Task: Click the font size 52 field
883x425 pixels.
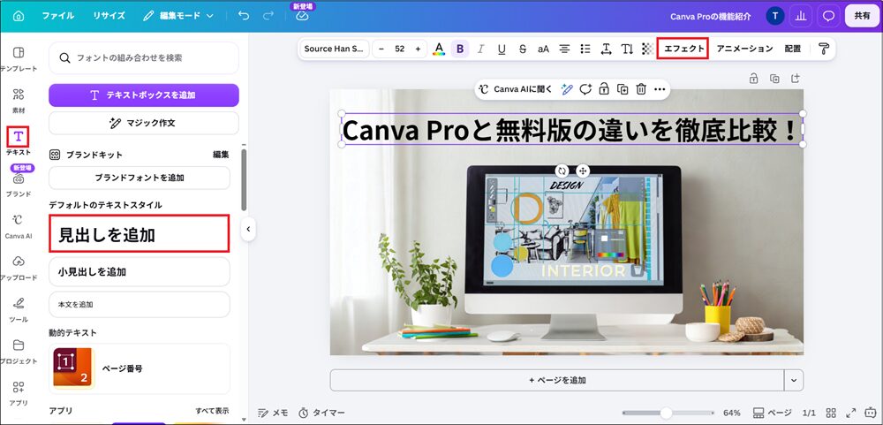Action: tap(400, 49)
